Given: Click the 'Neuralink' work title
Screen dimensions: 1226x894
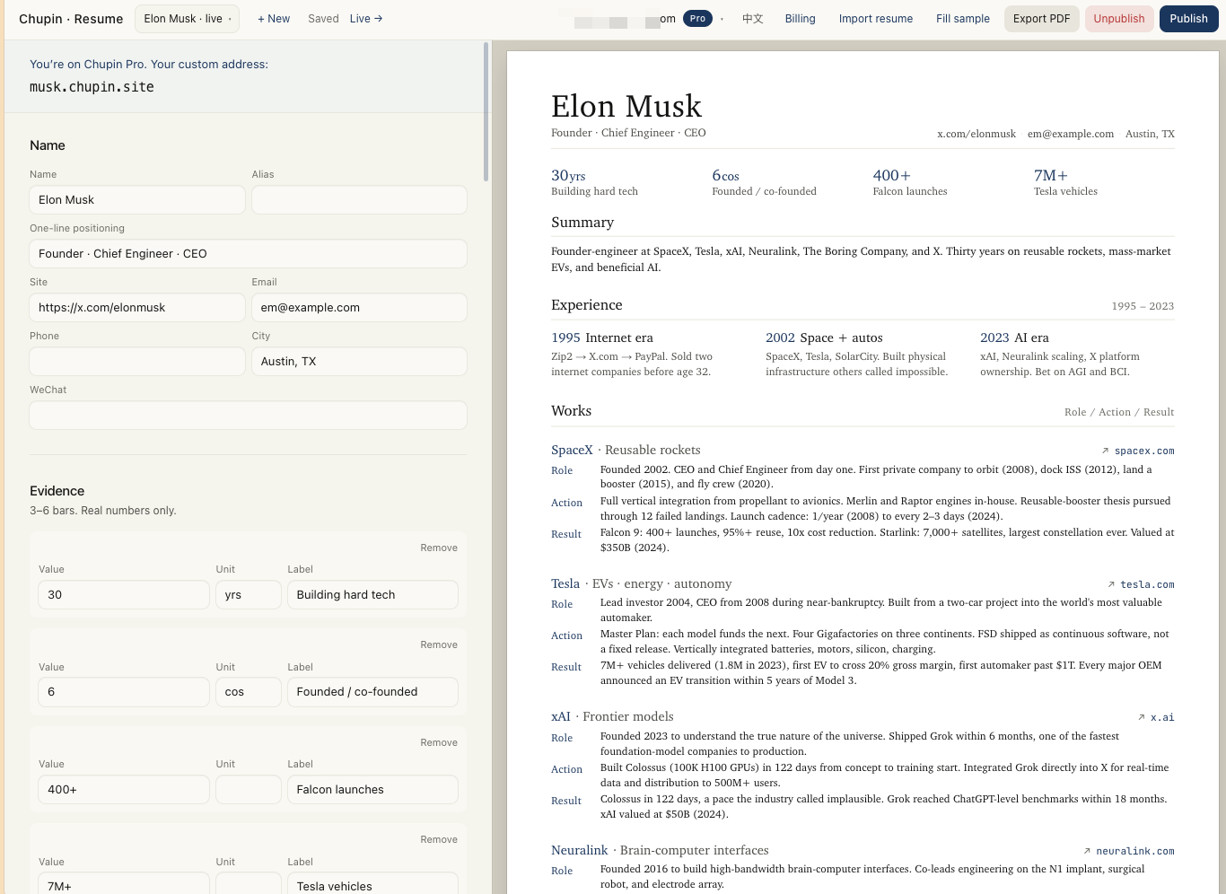Looking at the screenshot, I should (580, 850).
